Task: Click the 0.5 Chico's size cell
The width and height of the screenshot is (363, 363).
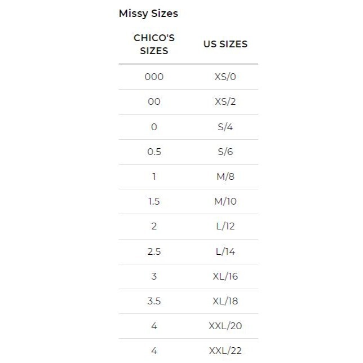Action: pos(154,152)
